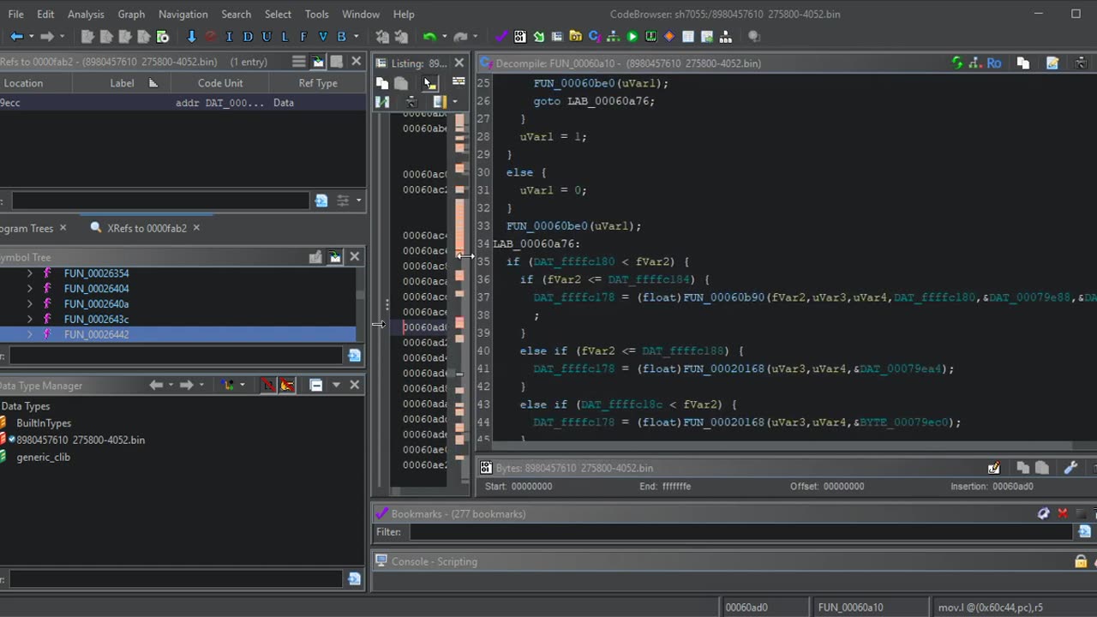Toggle navigation by Data (D) type

(x=248, y=36)
